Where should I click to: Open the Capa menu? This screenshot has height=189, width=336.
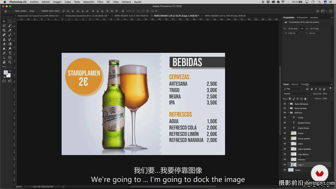(x=68, y=2)
